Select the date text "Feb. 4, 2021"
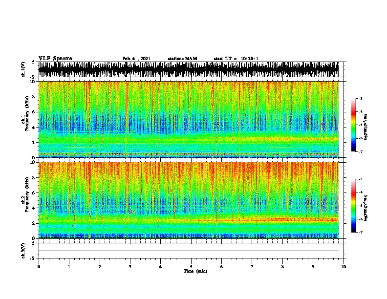Screen dimensions: 387x299 (x=136, y=59)
